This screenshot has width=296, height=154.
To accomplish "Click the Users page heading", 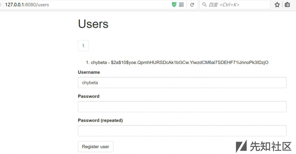I will point(93,24).
